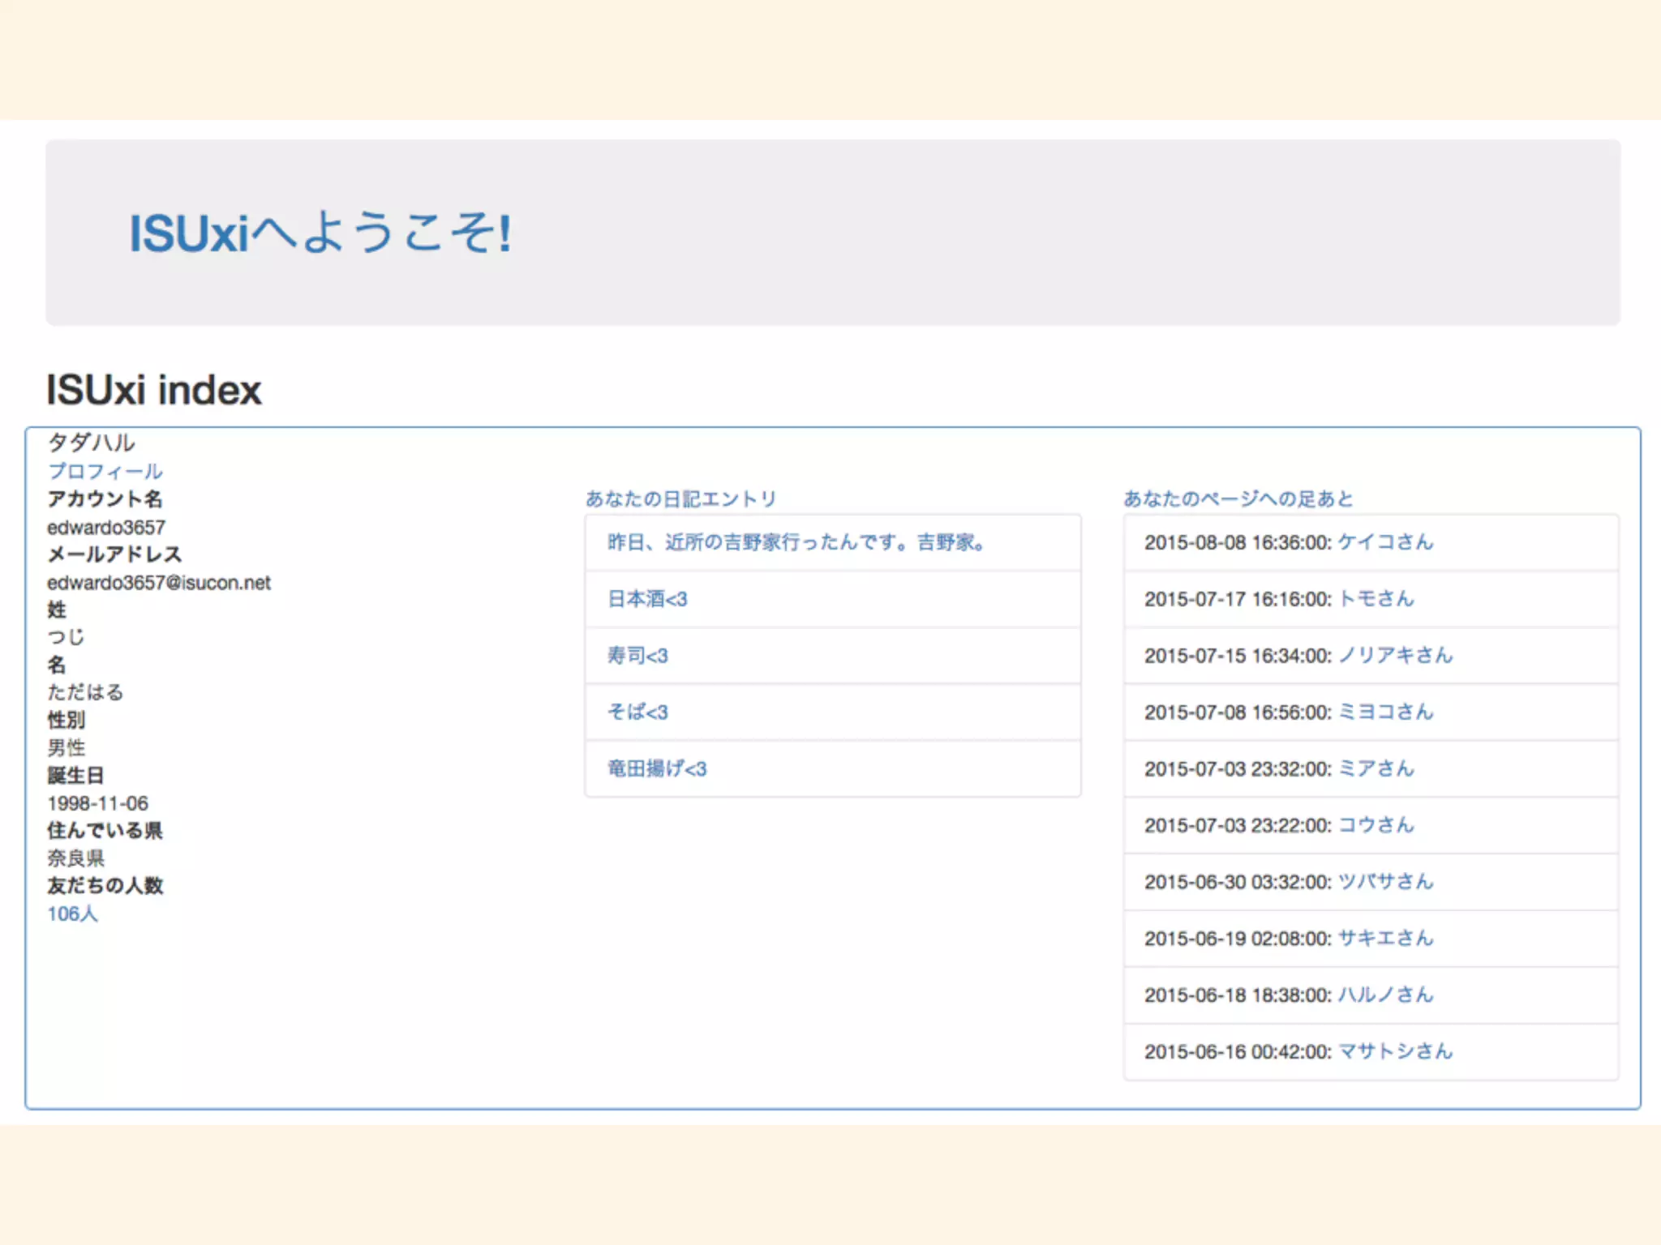Image resolution: width=1661 pixels, height=1245 pixels.
Task: Open the 日本酒<3 diary entry
Action: [x=647, y=599]
